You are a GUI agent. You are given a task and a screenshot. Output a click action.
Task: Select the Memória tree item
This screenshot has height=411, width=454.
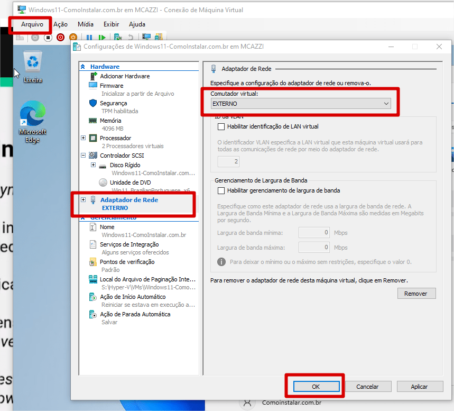coord(110,121)
